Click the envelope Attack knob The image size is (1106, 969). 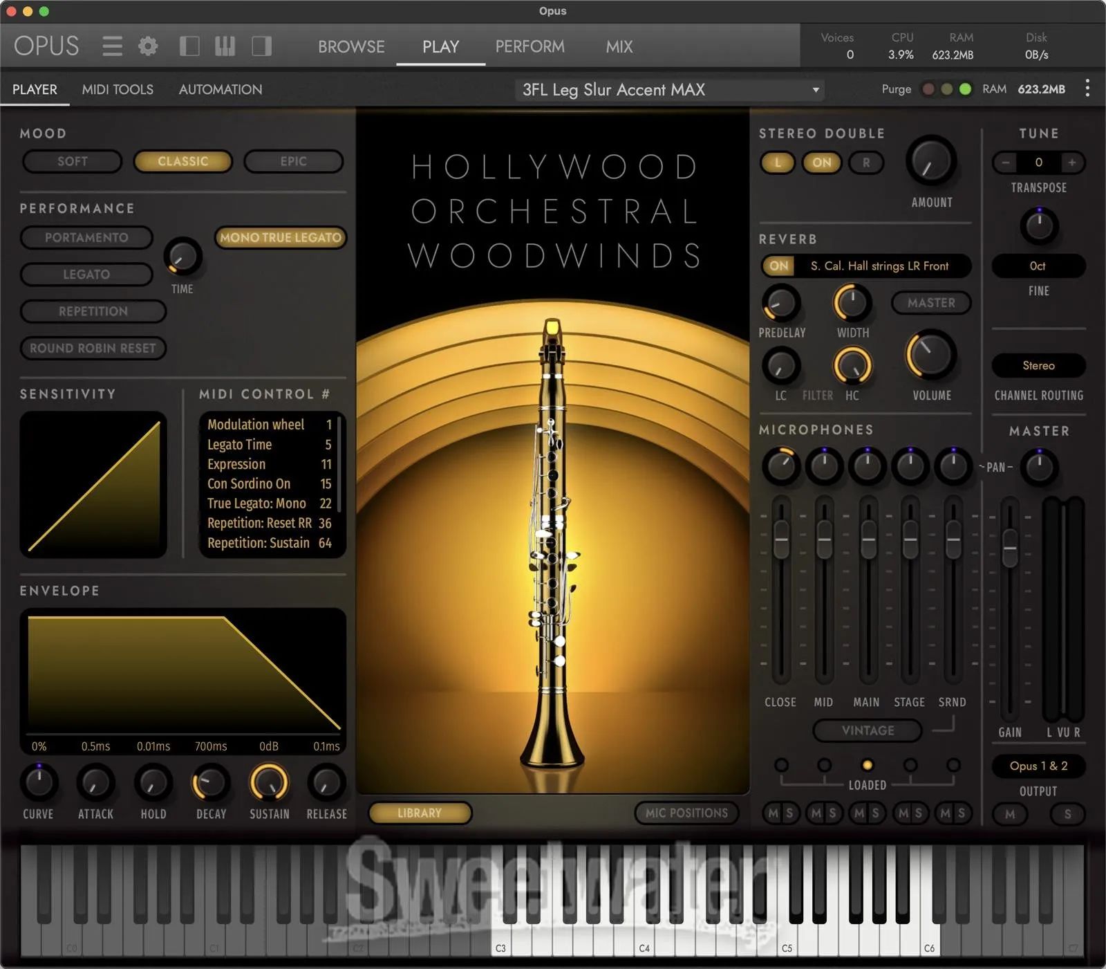[x=95, y=782]
